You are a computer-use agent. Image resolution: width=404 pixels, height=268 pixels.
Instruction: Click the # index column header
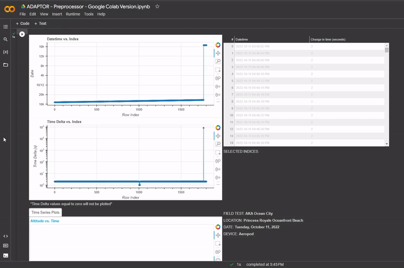(229, 39)
